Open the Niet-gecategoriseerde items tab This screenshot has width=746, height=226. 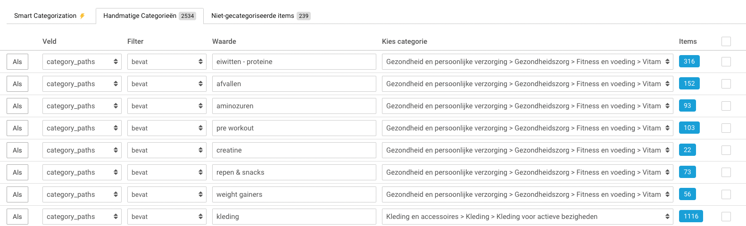260,16
